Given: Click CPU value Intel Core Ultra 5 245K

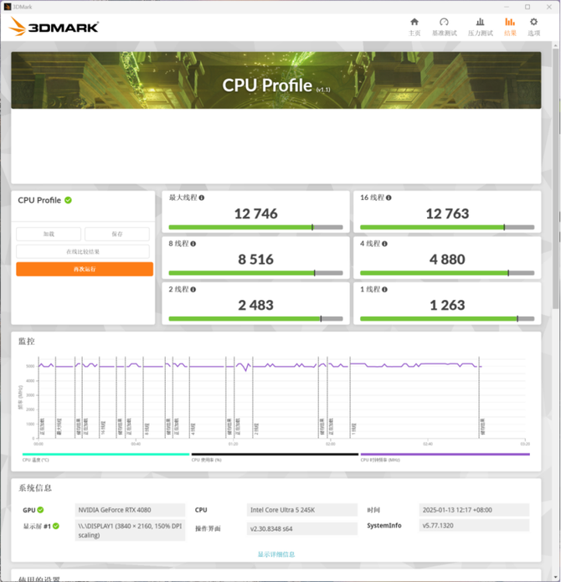Looking at the screenshot, I should pos(302,510).
